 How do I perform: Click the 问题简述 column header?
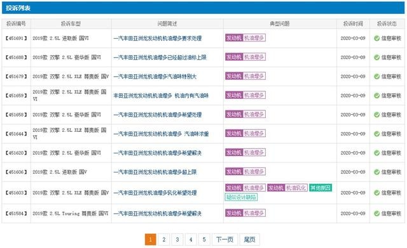[167, 24]
